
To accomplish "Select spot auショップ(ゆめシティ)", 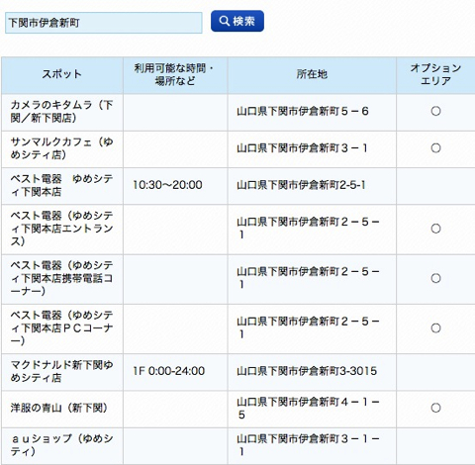I will [x=61, y=445].
